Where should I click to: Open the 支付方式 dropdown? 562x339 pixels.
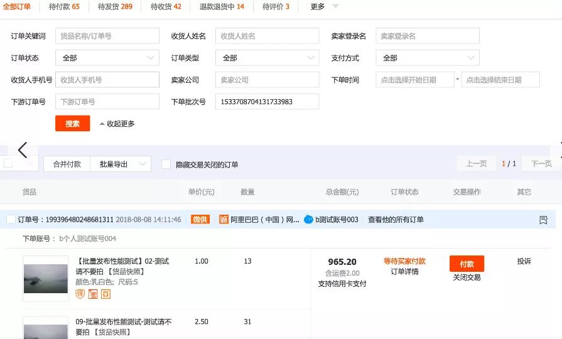pyautogui.click(x=428, y=58)
